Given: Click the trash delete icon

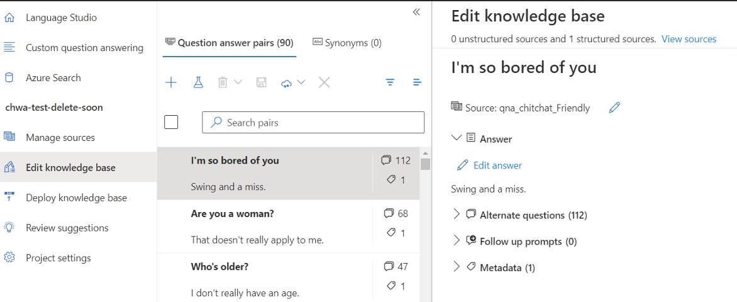Looking at the screenshot, I should click(223, 82).
